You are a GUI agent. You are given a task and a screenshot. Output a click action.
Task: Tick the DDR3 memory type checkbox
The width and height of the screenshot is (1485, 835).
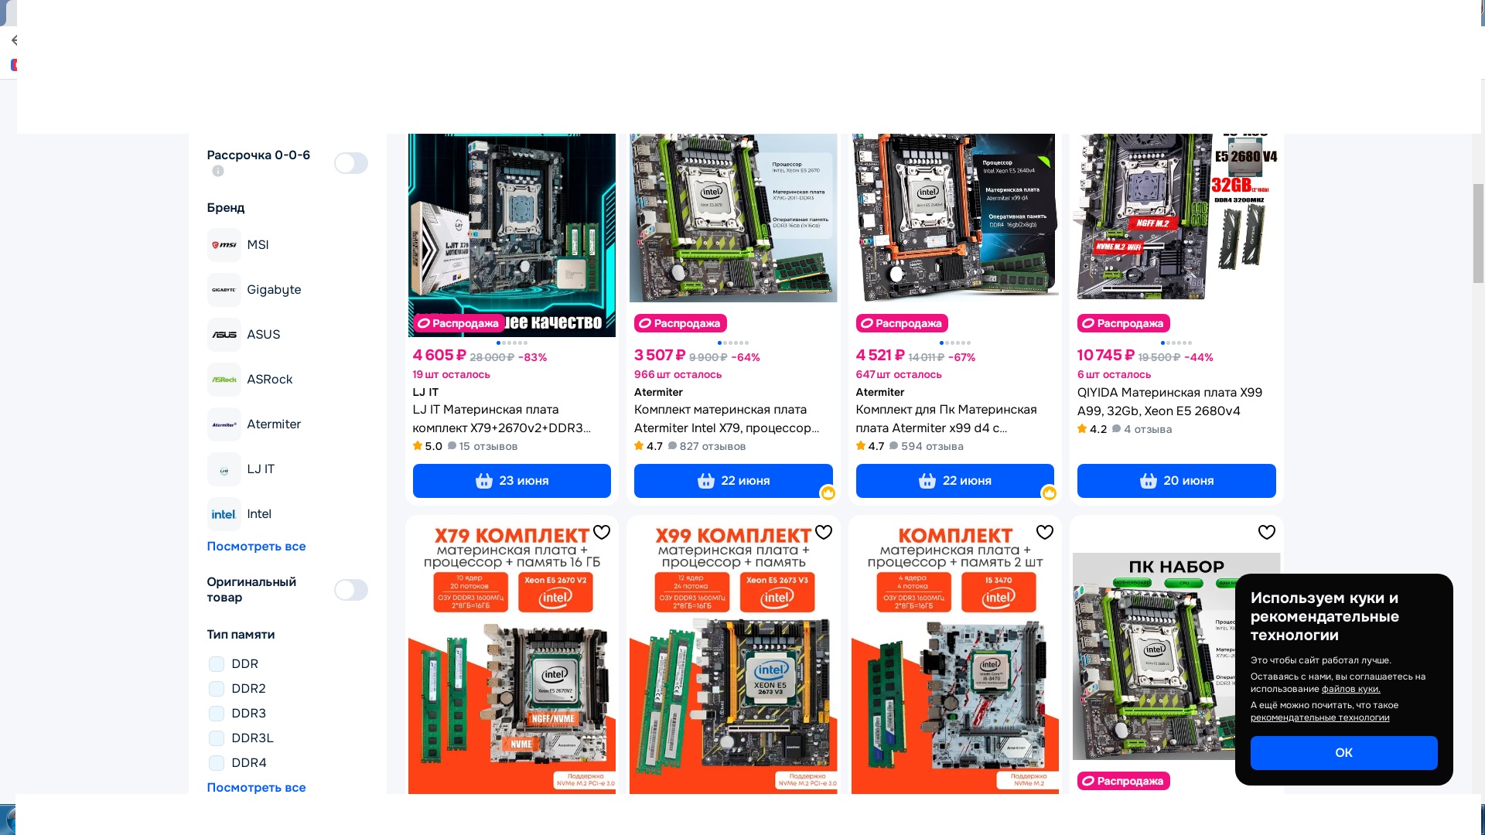(x=217, y=714)
